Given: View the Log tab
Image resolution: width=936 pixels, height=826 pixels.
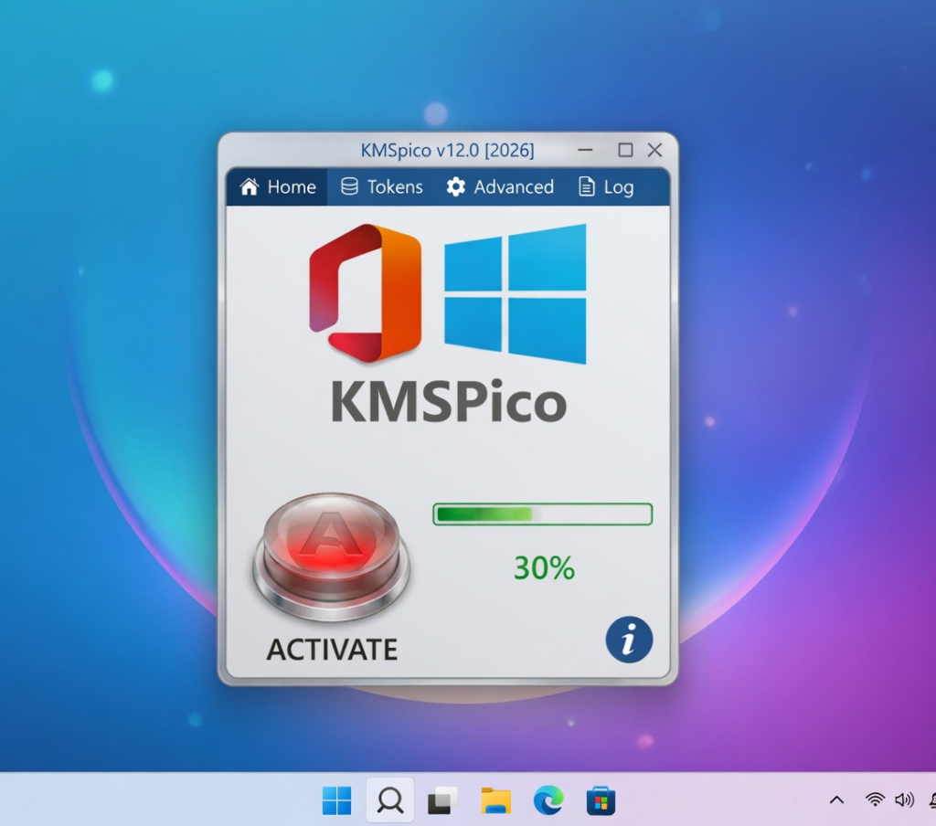Looking at the screenshot, I should pos(606,186).
